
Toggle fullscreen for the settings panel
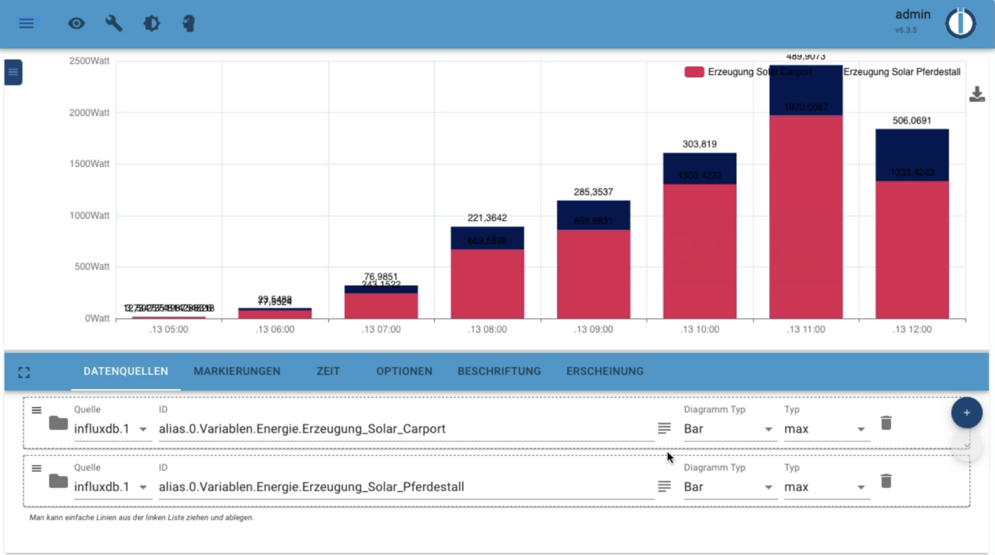click(24, 372)
